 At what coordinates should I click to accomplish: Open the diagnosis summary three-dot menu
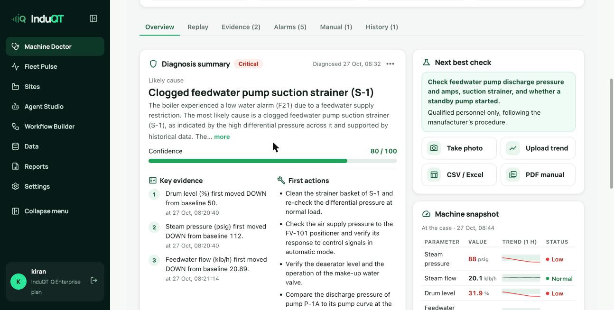390,64
